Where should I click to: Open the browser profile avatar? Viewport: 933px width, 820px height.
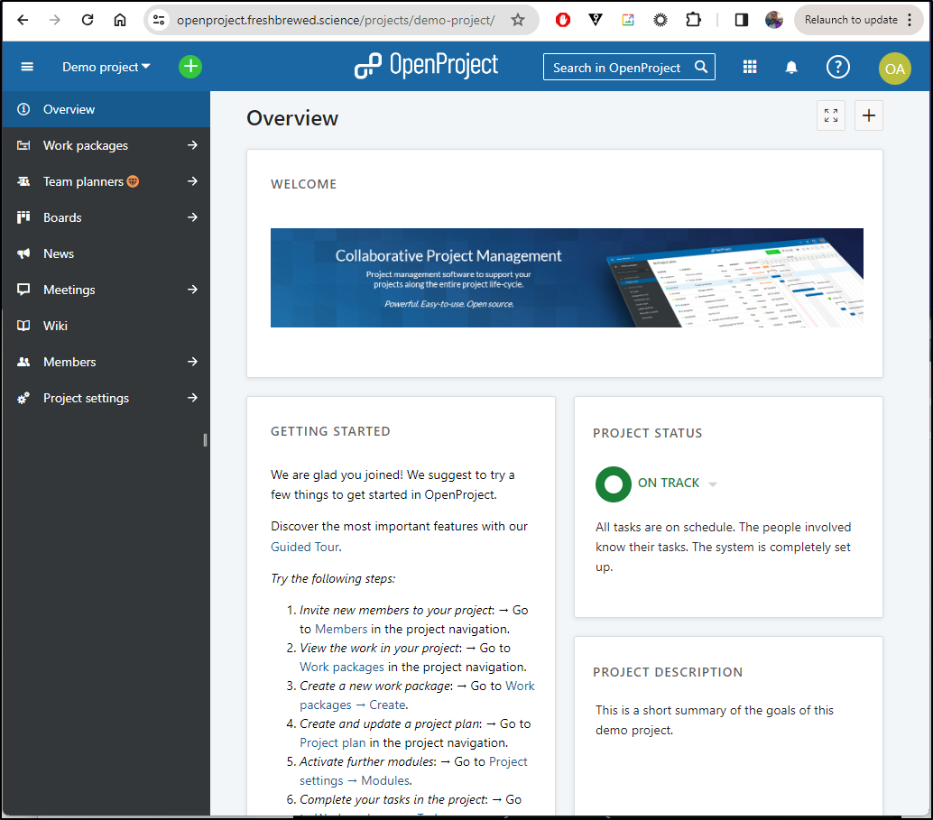[774, 20]
